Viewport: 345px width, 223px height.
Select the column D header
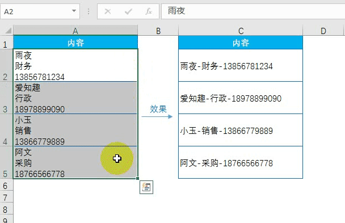coord(323,31)
